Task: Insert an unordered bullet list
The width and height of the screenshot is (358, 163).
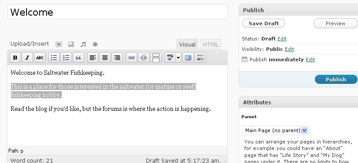Action: click(x=54, y=57)
